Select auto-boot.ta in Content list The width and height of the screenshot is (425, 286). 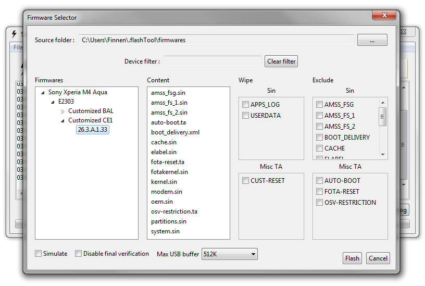pyautogui.click(x=168, y=122)
